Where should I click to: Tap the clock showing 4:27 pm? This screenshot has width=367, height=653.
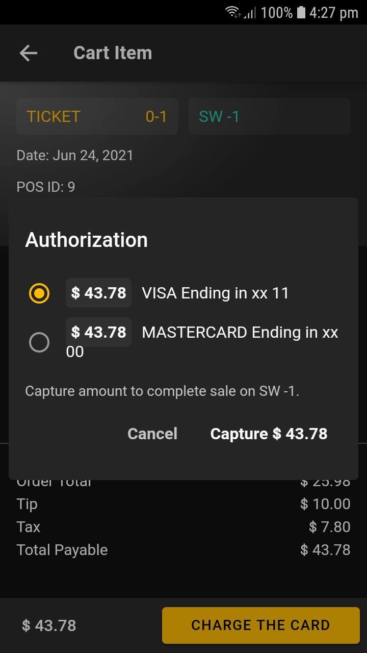click(x=333, y=13)
